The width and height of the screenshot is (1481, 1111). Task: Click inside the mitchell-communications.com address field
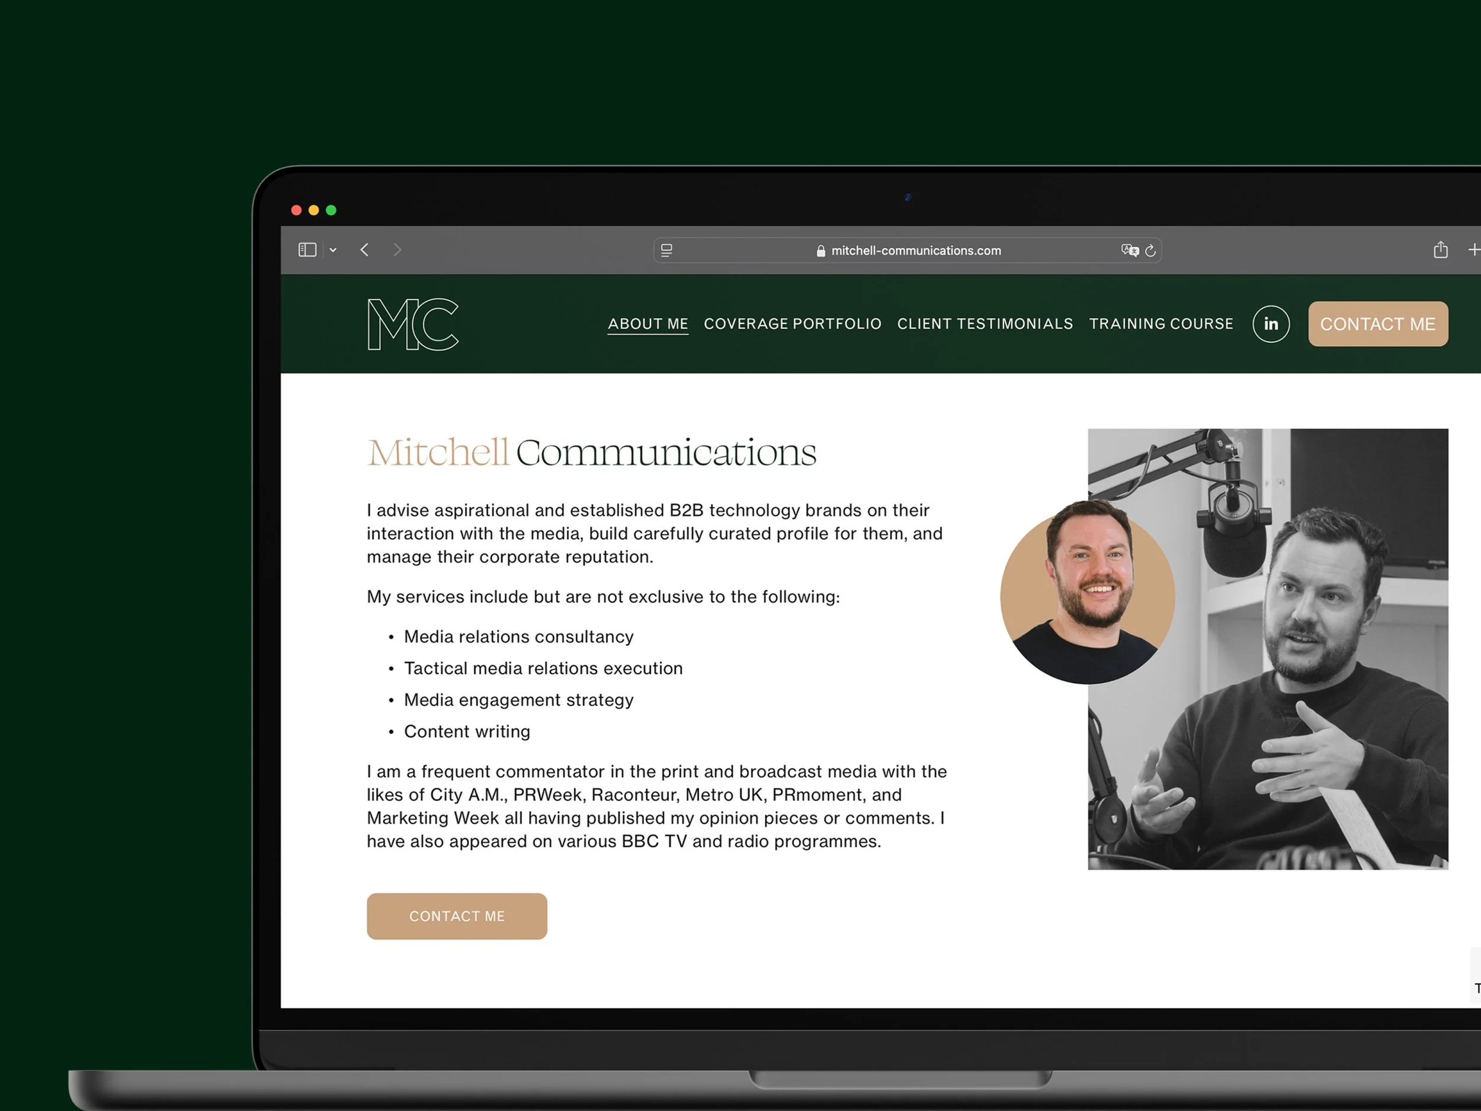pyautogui.click(x=916, y=251)
